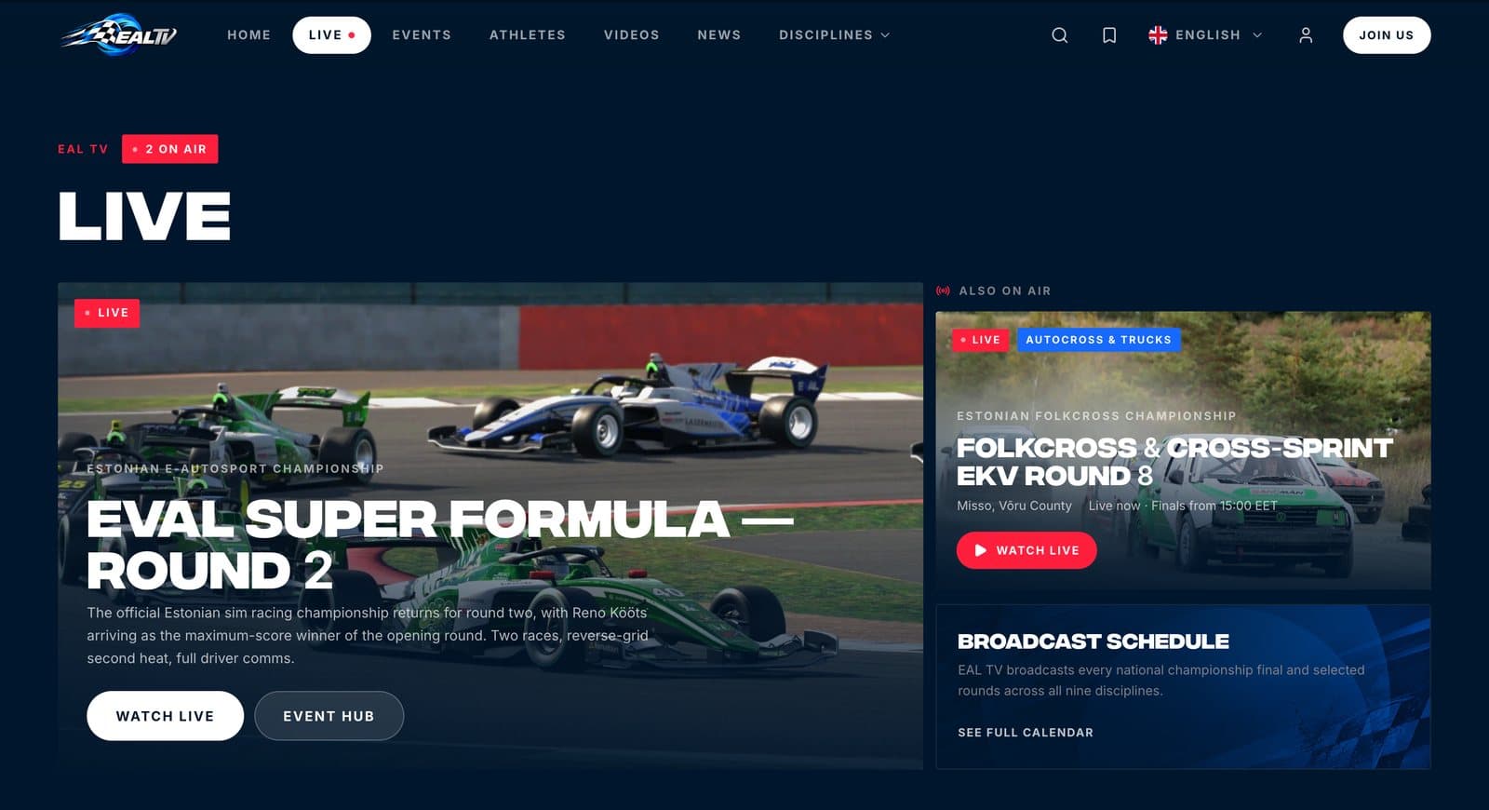Click the Estonian E-Autosport Championship label
This screenshot has height=810, width=1489.
coord(235,469)
